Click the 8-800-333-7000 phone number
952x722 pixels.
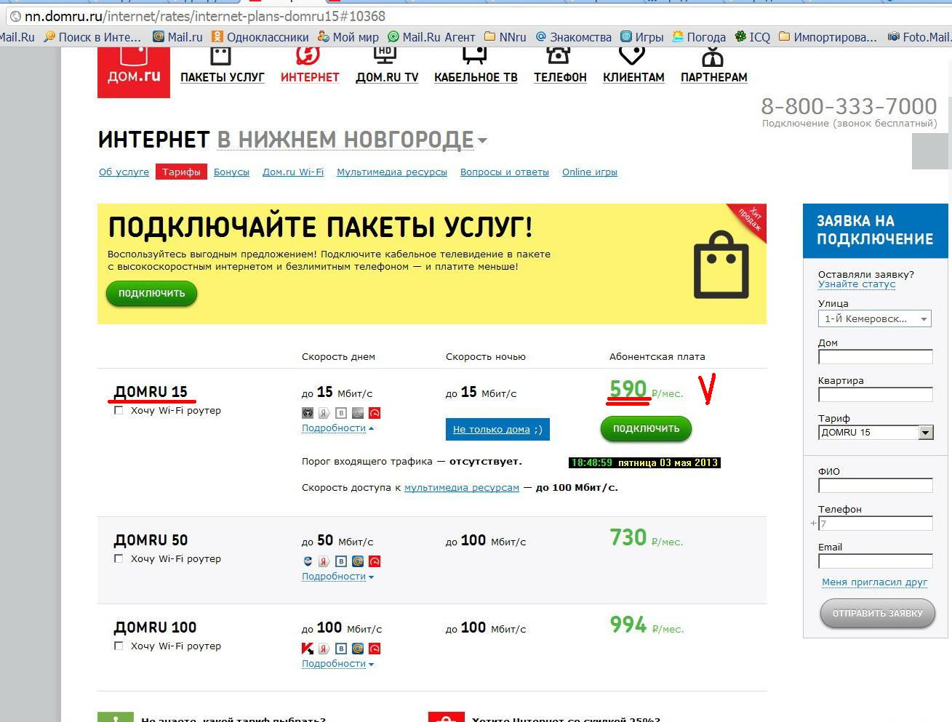pyautogui.click(x=849, y=106)
